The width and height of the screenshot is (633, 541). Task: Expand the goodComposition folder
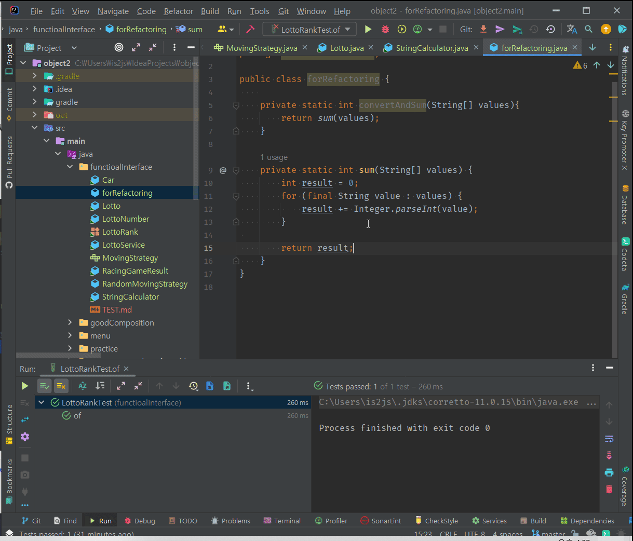click(70, 323)
